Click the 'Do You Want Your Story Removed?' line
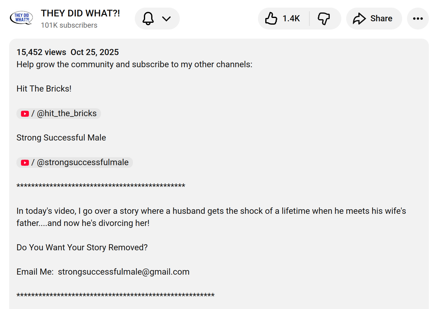The width and height of the screenshot is (435, 309). pyautogui.click(x=82, y=248)
